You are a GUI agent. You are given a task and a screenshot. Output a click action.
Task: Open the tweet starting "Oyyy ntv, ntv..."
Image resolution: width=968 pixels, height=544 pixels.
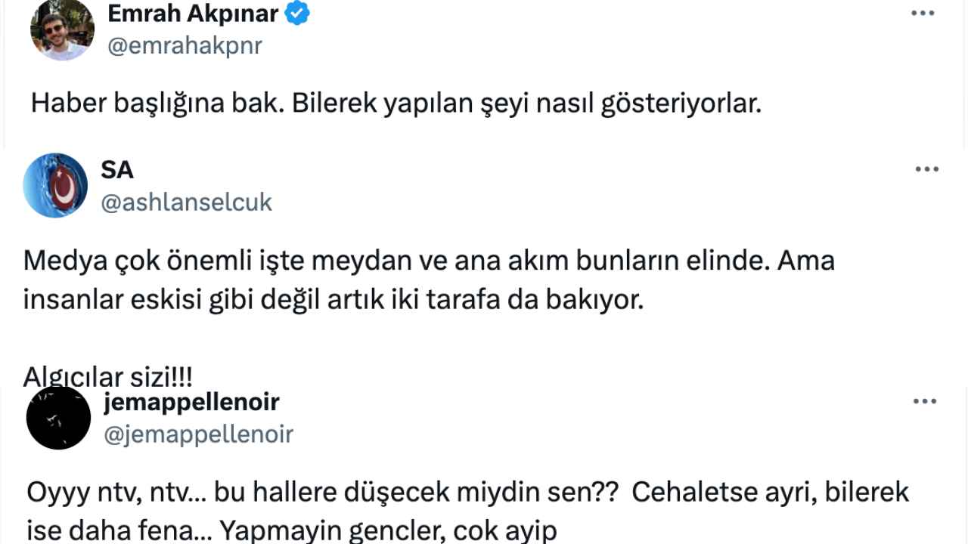(x=467, y=493)
